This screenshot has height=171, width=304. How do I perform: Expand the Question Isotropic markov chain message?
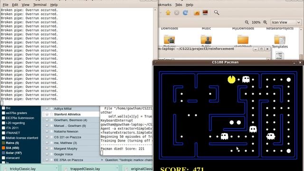point(102,160)
